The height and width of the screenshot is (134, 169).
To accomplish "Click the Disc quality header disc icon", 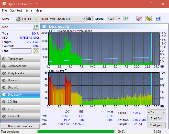I will pyautogui.click(x=44, y=26).
